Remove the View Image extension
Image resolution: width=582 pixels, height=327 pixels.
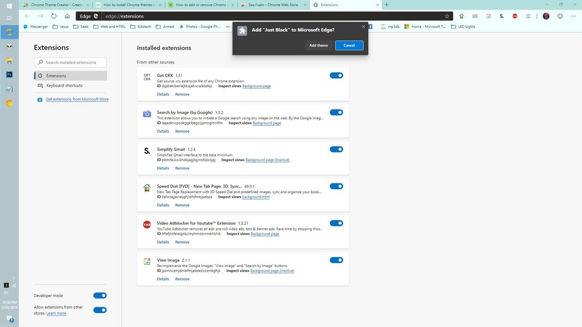click(182, 279)
